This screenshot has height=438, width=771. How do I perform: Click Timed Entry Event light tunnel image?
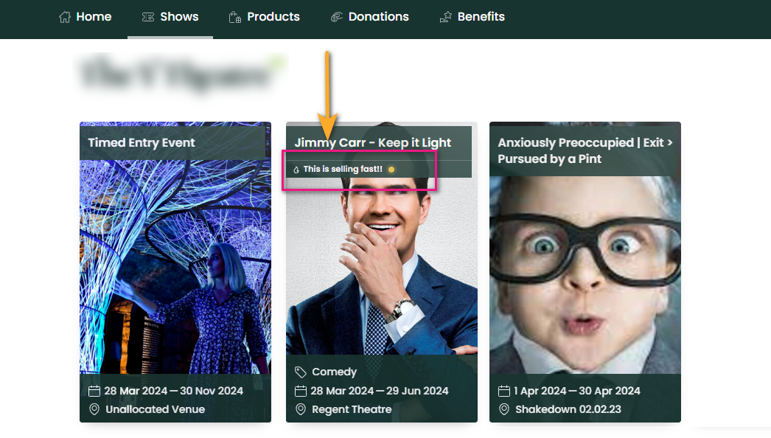point(175,266)
